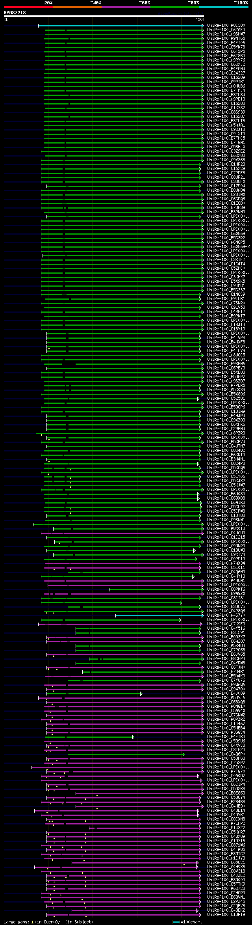Open hit UniRef100_B4FI06

[226, 43]
